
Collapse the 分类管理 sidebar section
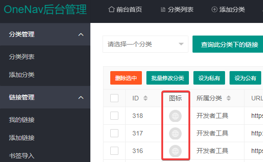(45, 34)
